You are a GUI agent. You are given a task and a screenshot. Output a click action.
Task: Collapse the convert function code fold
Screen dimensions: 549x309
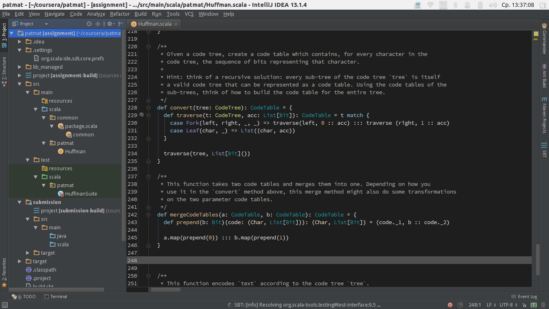click(x=148, y=108)
